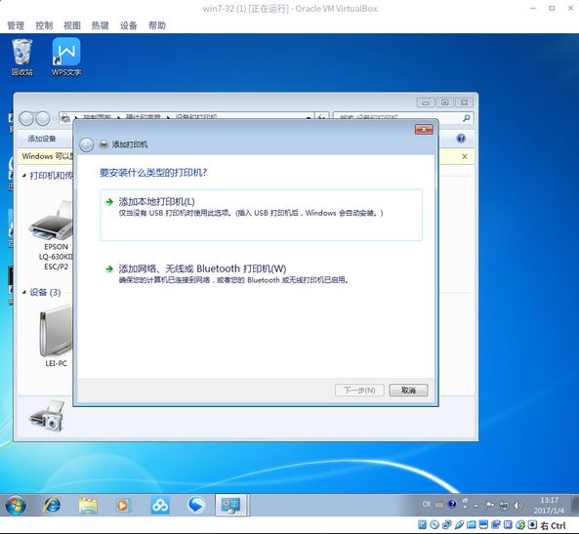579x534 pixels.
Task: Click the 下一步(N) button
Action: (359, 390)
